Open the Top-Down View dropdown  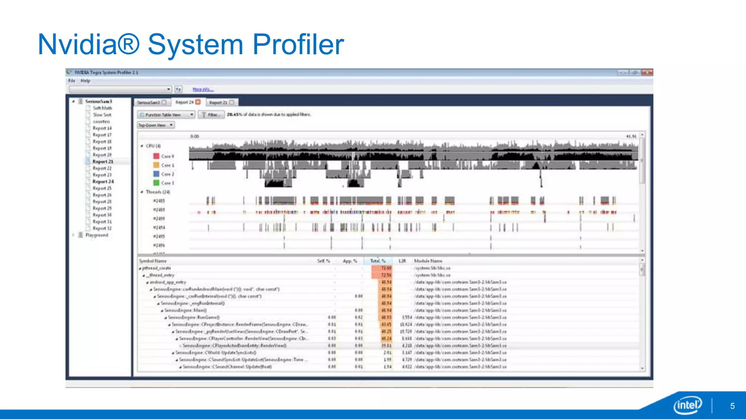point(156,125)
